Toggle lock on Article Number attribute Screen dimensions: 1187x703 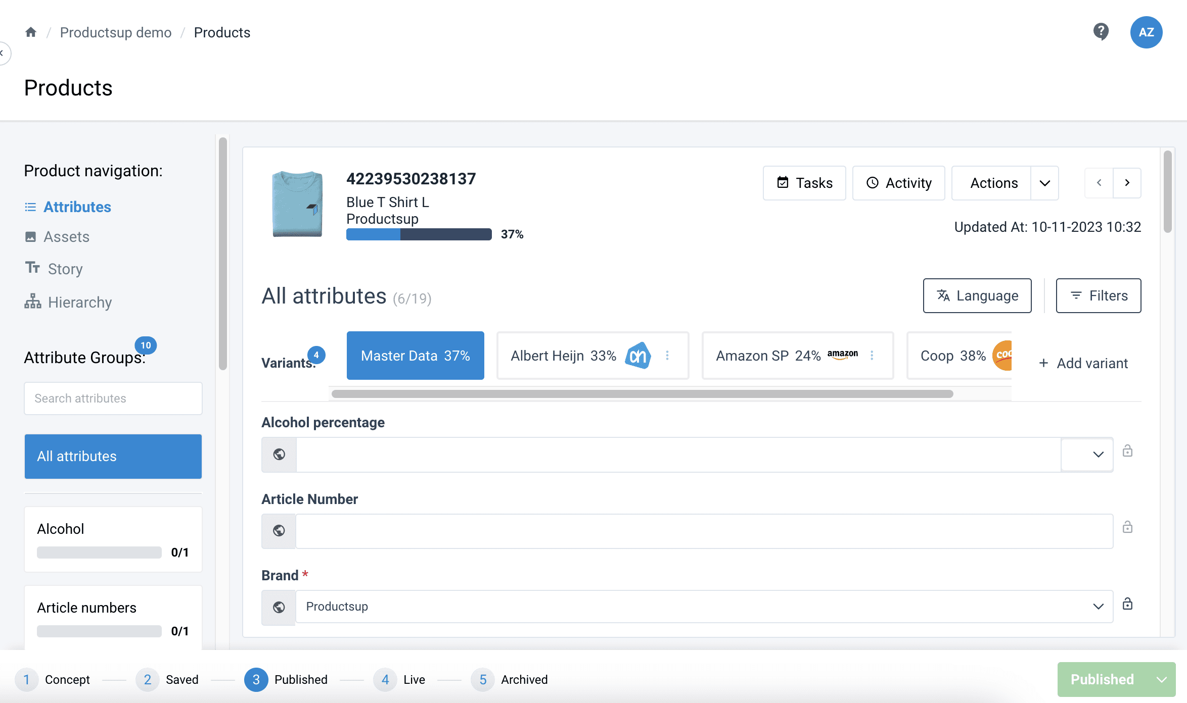[x=1127, y=528]
